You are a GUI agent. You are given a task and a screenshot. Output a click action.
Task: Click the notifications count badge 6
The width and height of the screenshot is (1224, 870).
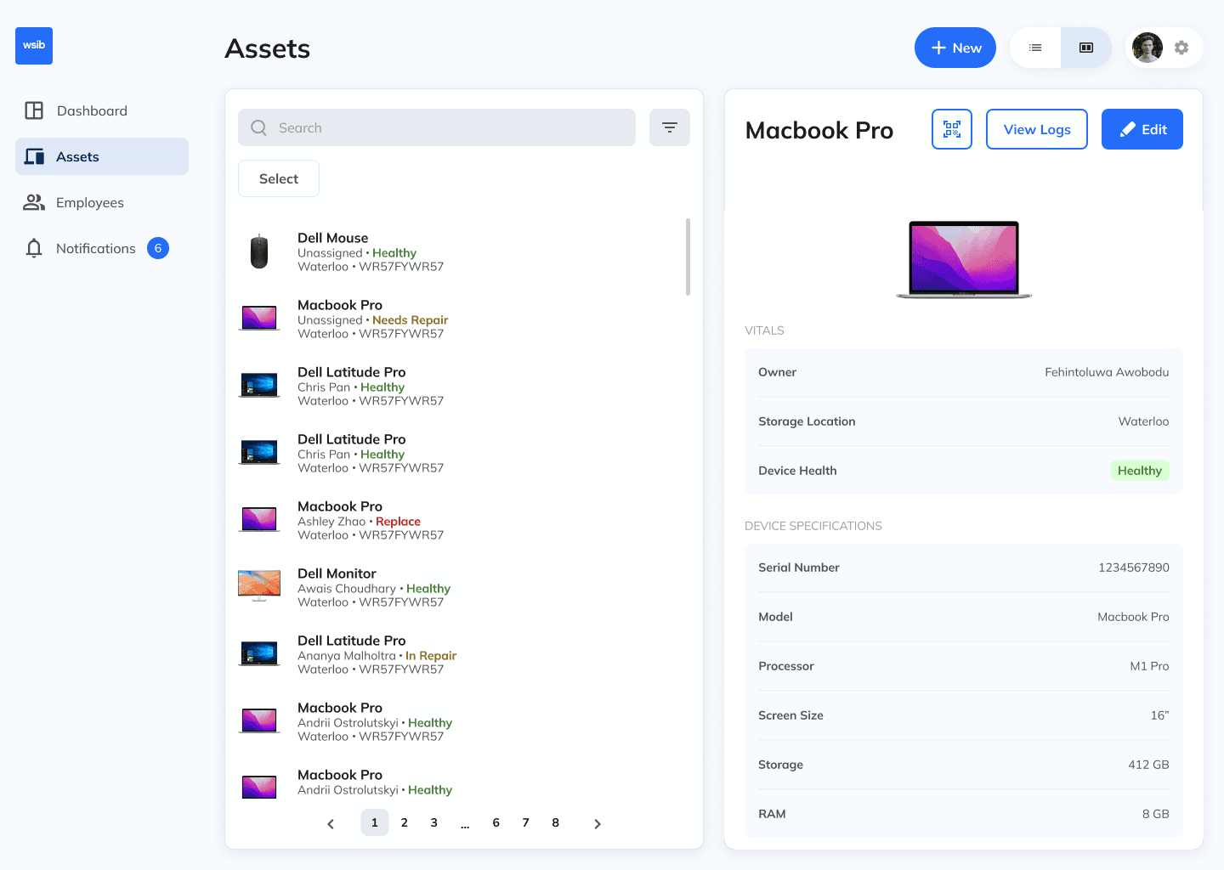158,248
